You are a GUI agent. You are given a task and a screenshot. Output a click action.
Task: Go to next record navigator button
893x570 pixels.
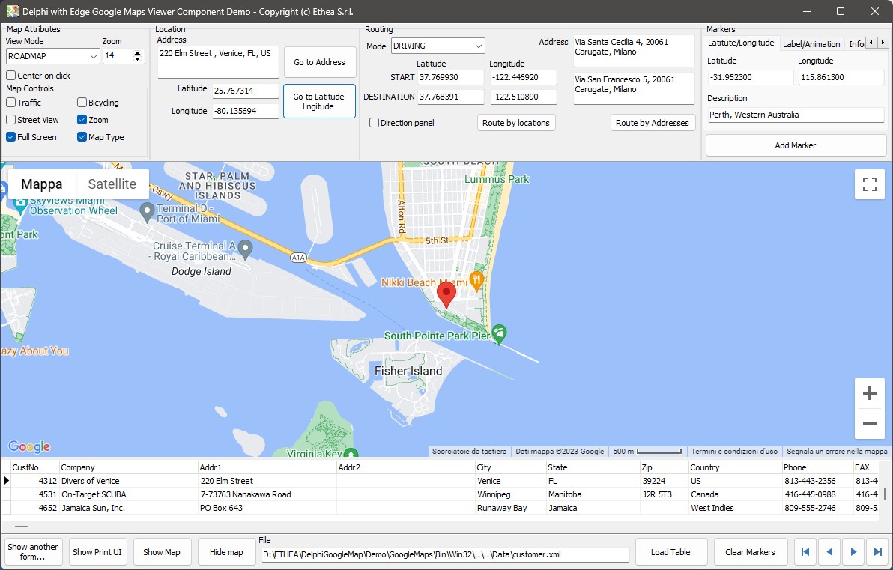(x=853, y=552)
